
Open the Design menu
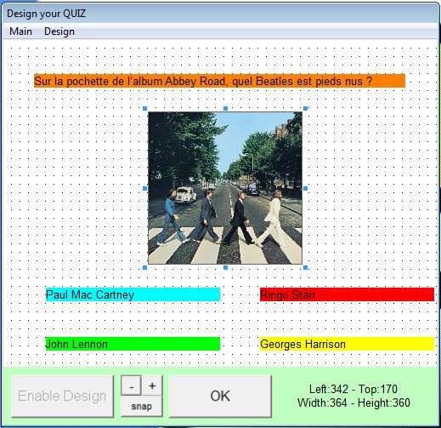[x=59, y=31]
